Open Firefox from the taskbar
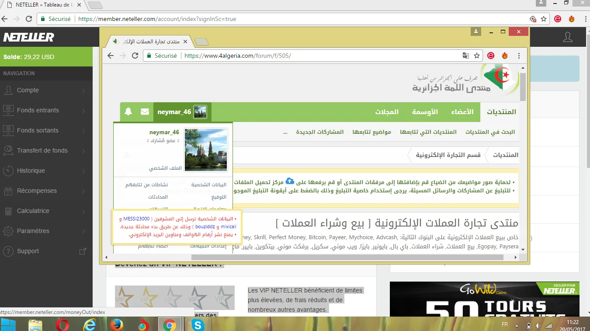This screenshot has height=331, width=590. 116,325
